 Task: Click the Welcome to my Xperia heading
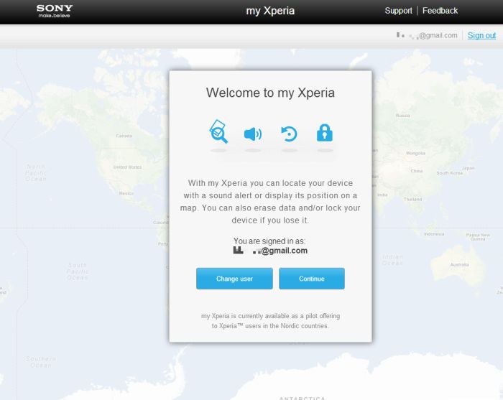point(270,93)
